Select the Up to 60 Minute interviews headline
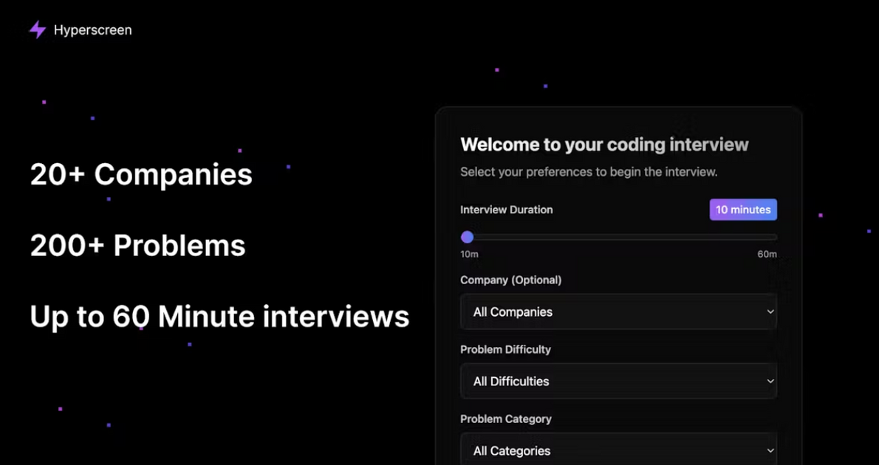The height and width of the screenshot is (465, 879). [219, 316]
